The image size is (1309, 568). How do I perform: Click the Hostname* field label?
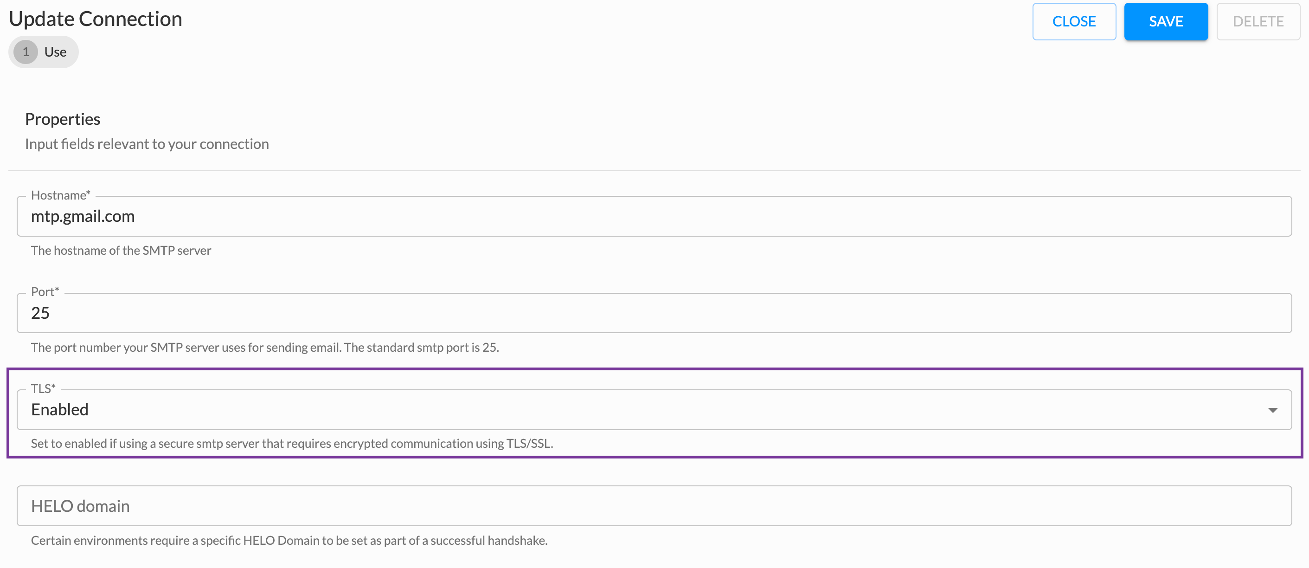(59, 195)
